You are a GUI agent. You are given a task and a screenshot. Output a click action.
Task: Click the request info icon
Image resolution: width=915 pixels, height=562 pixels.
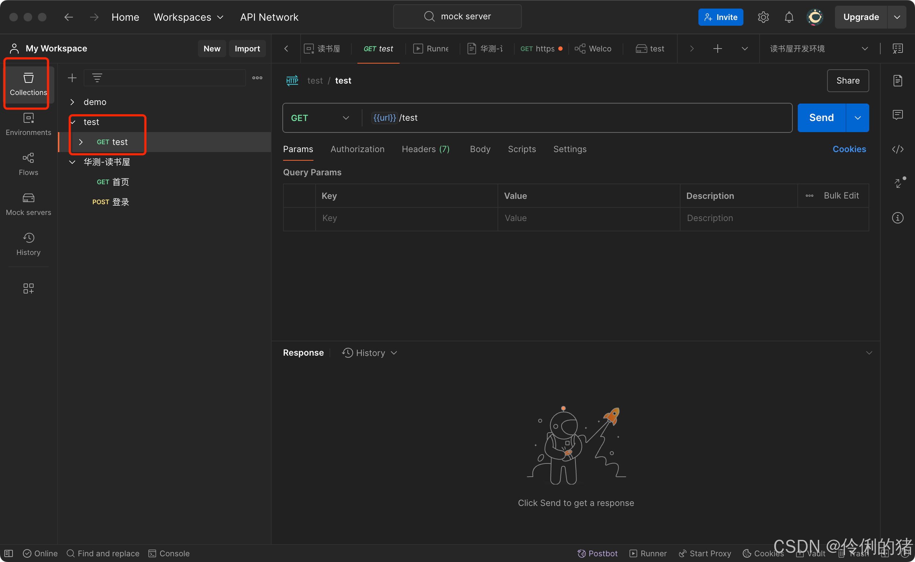[897, 218]
